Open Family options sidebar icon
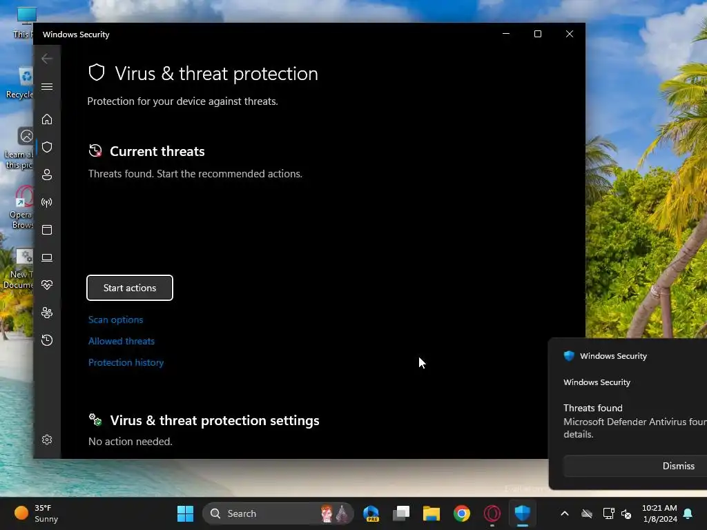 pyautogui.click(x=47, y=313)
